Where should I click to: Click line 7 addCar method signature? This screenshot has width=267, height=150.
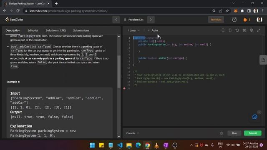[x=162, y=58]
